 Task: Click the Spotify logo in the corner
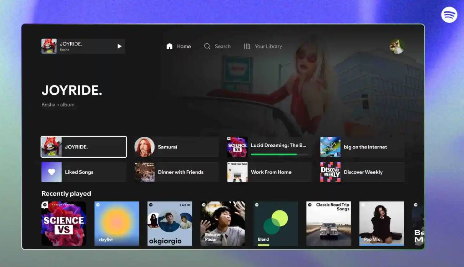(x=449, y=15)
